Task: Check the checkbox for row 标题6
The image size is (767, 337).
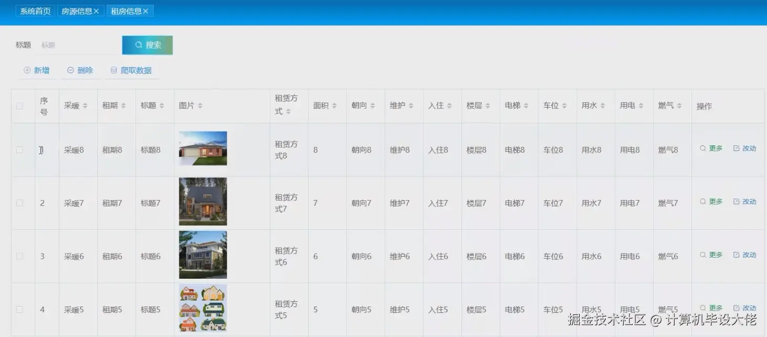Action: click(19, 256)
